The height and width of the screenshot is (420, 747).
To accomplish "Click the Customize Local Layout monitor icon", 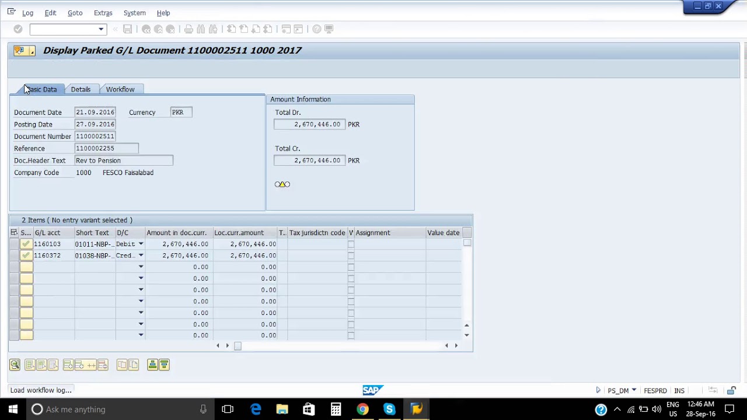I will (x=329, y=29).
